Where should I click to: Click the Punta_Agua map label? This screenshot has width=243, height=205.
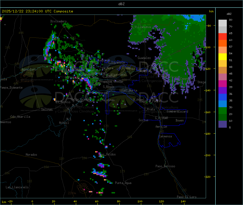123,183
